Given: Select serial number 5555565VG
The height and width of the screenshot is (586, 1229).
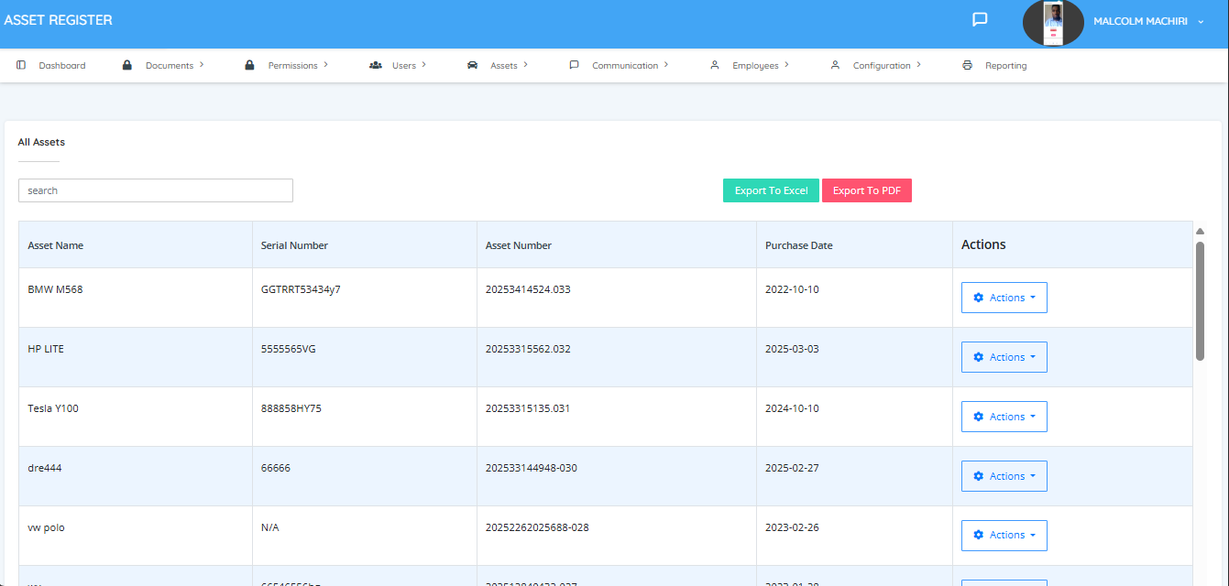Looking at the screenshot, I should point(289,349).
